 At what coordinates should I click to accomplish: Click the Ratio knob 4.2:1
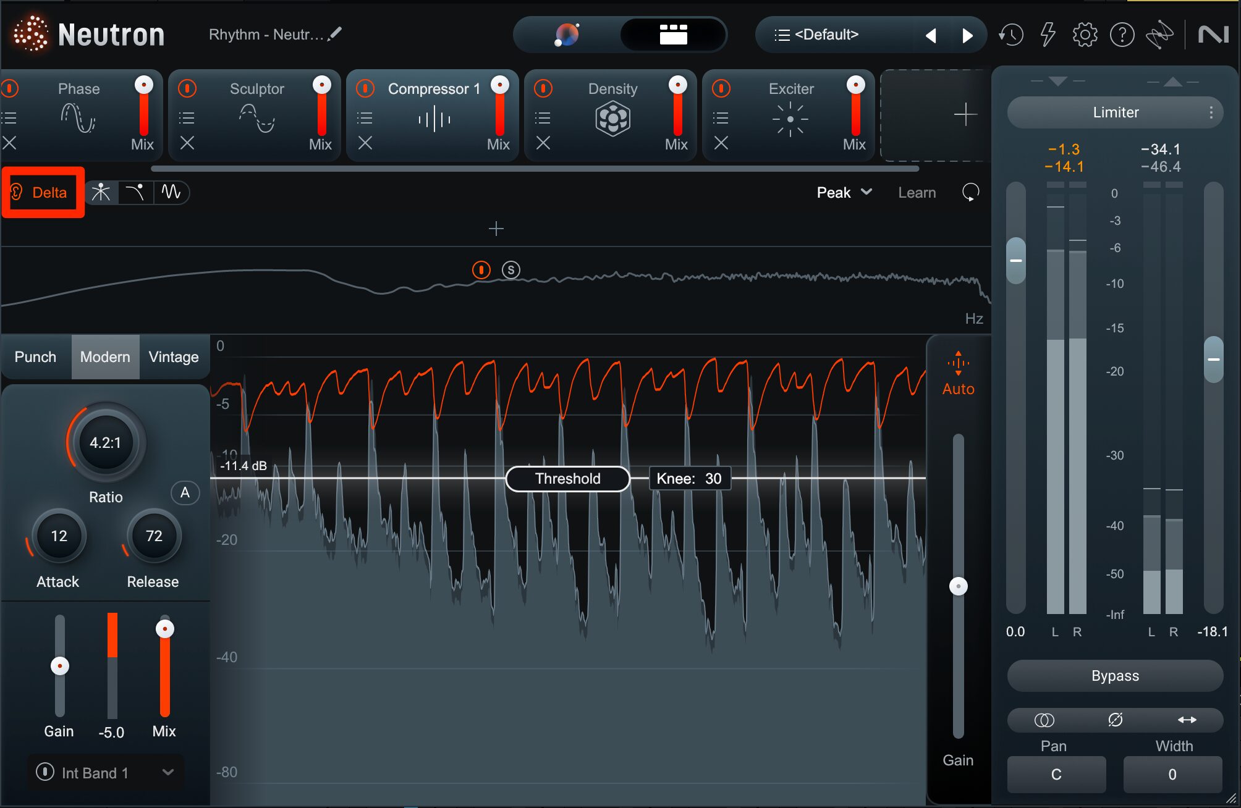pyautogui.click(x=106, y=443)
